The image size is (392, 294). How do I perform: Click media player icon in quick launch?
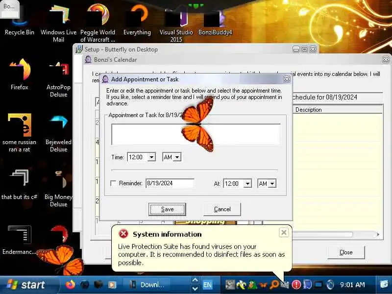coord(112,285)
